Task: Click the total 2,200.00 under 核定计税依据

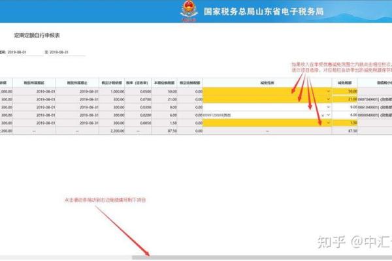Action: pyautogui.click(x=112, y=130)
